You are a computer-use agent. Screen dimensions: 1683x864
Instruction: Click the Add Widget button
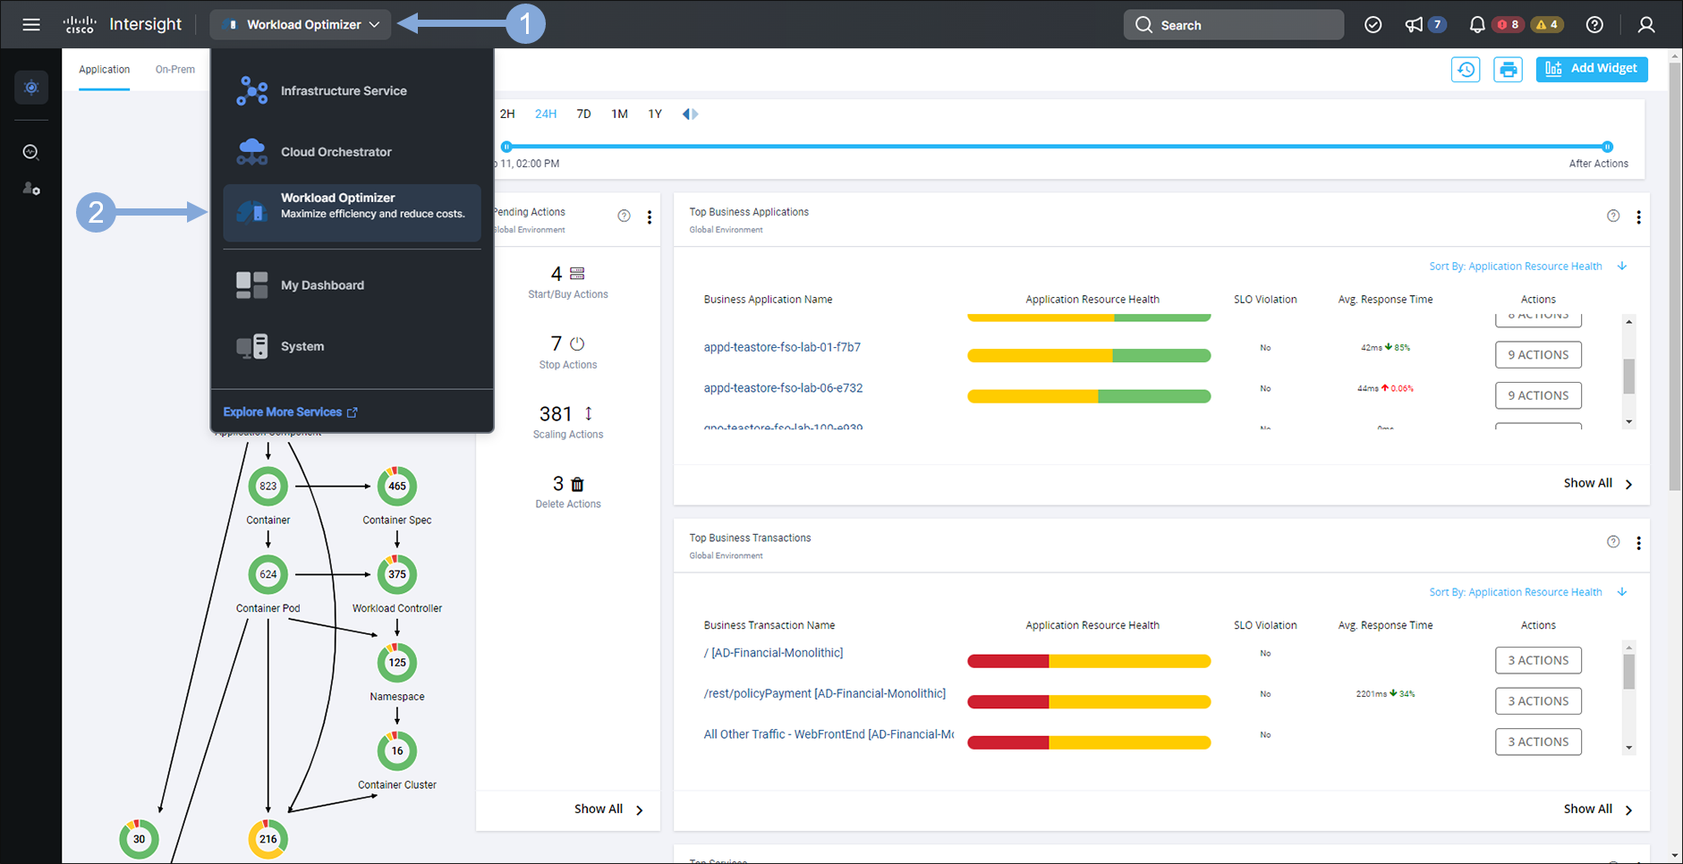click(x=1592, y=69)
